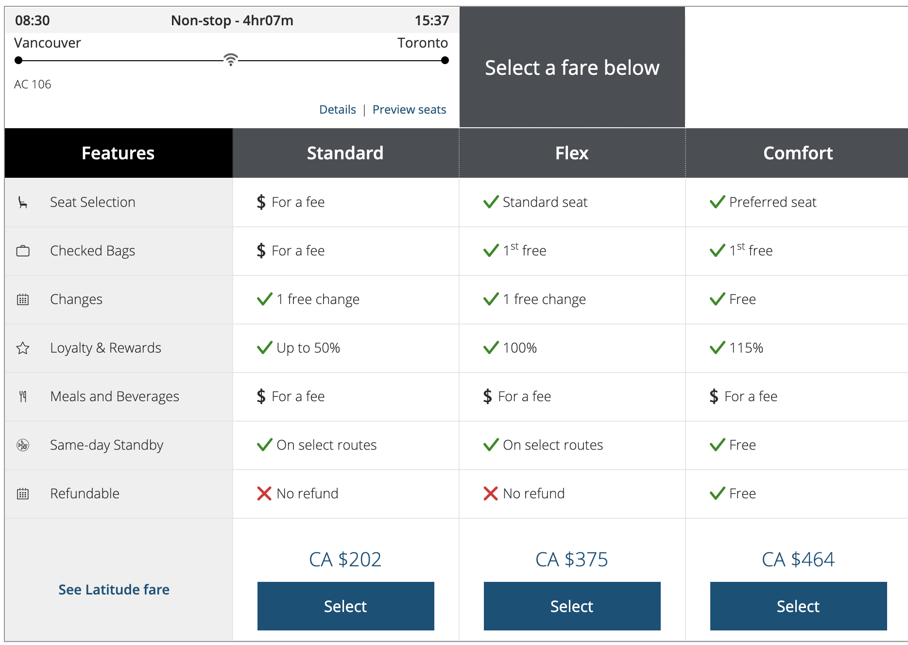The height and width of the screenshot is (645, 908).
Task: Click the Comfort fare column header
Action: click(798, 153)
